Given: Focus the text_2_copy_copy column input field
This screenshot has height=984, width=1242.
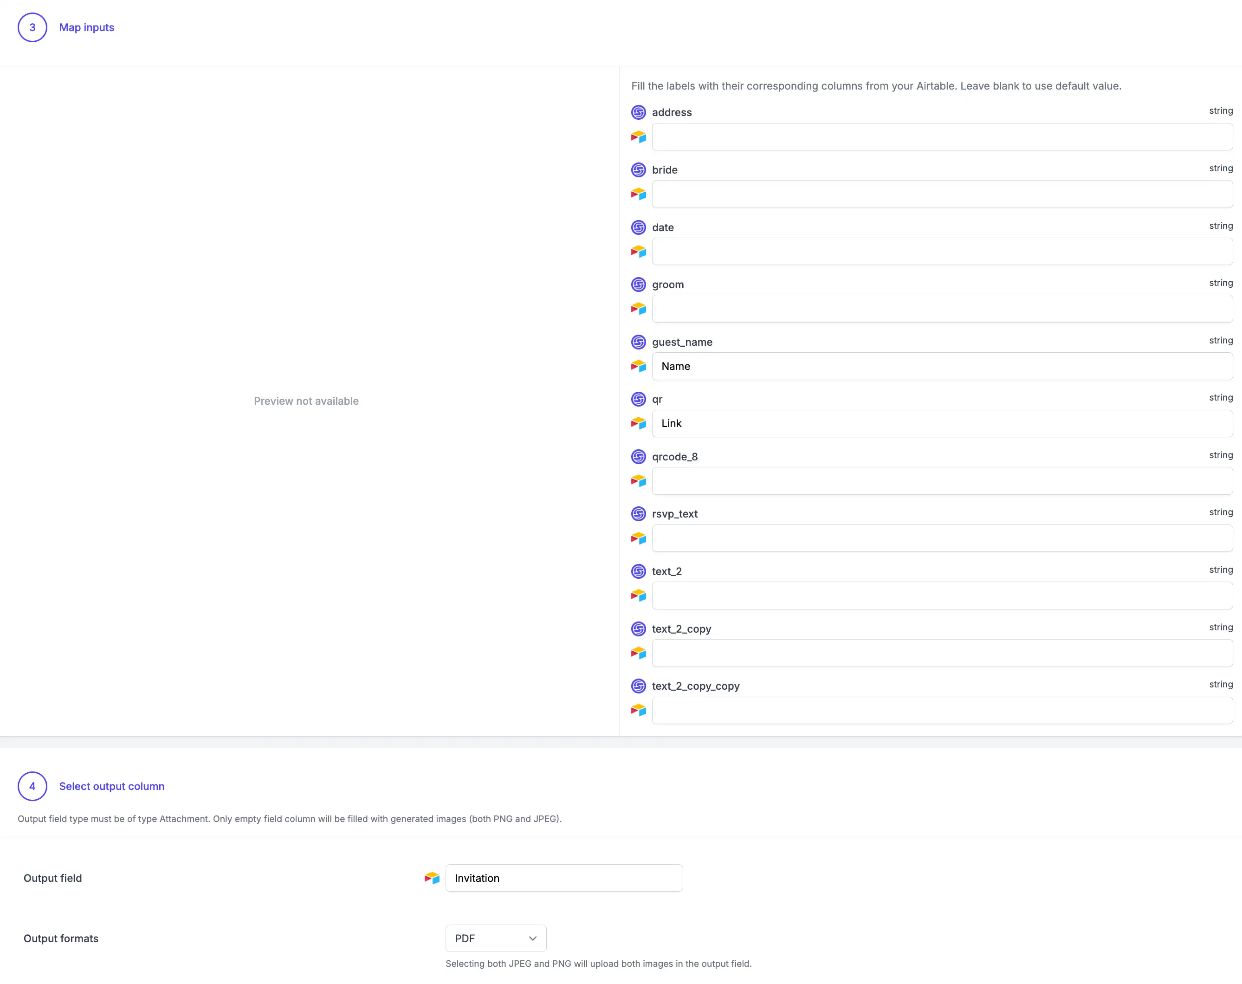Looking at the screenshot, I should 942,710.
